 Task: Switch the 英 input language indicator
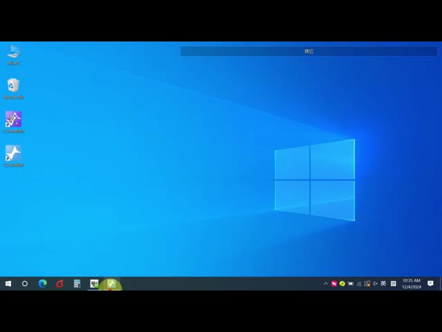tap(383, 284)
